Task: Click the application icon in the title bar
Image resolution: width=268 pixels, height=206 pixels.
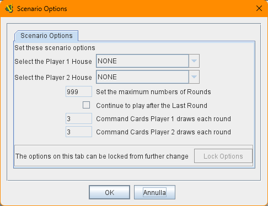Action: point(9,9)
